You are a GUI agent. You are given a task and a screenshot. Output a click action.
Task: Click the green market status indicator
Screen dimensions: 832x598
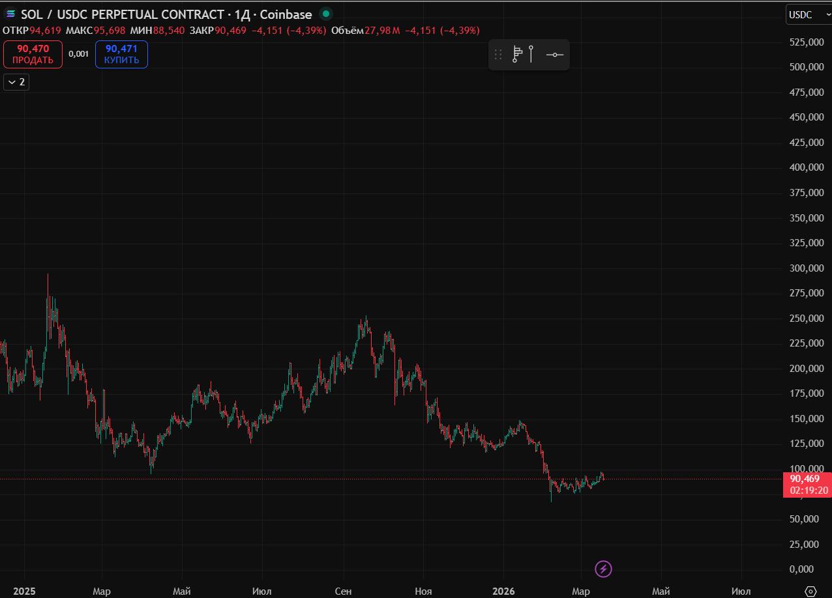[x=326, y=14]
